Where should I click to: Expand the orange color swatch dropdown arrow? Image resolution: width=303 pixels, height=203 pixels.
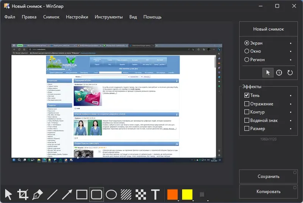[x=178, y=201]
